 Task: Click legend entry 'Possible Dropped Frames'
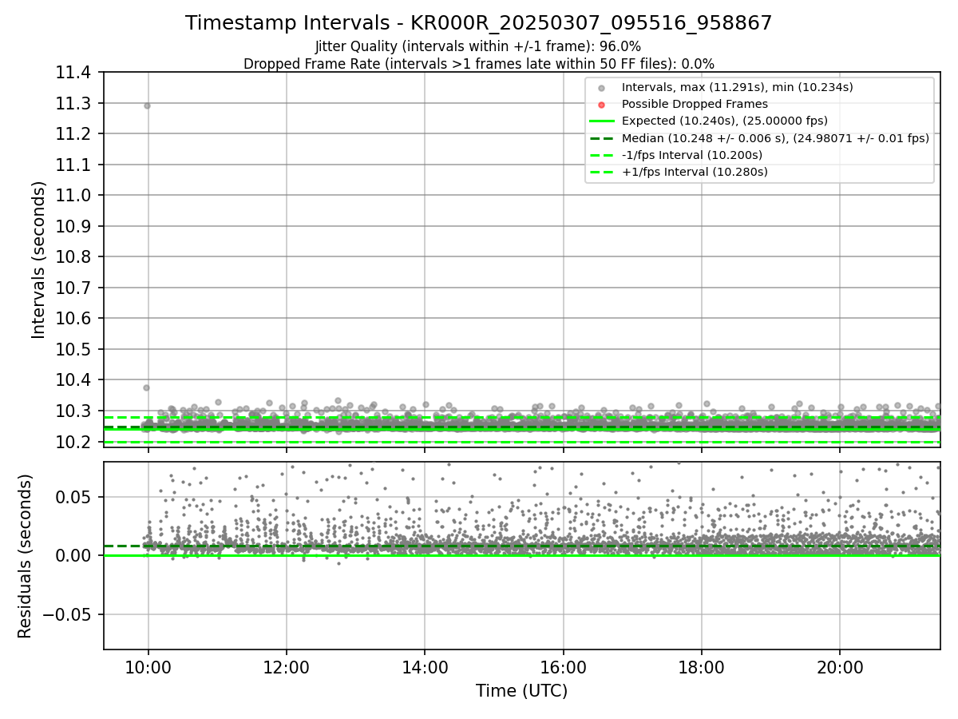tap(695, 104)
